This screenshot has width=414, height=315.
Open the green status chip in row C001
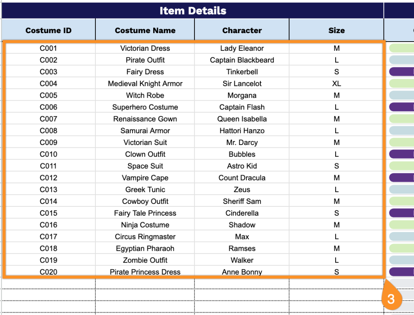[402, 48]
